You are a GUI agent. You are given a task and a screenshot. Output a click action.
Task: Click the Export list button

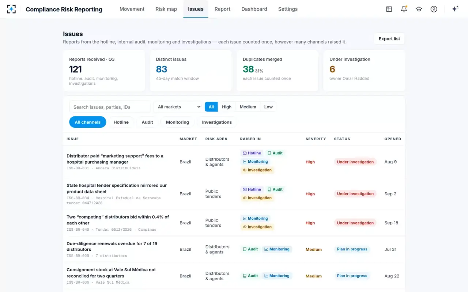click(389, 39)
